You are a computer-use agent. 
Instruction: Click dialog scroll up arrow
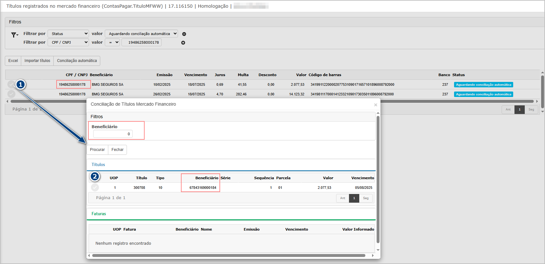[x=378, y=113]
